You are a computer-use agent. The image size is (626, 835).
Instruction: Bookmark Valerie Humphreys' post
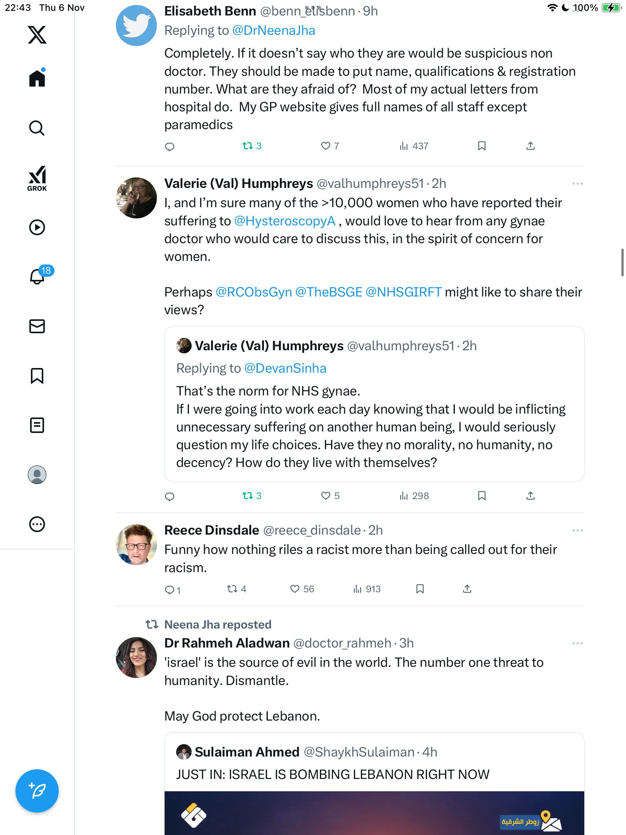pyautogui.click(x=481, y=496)
